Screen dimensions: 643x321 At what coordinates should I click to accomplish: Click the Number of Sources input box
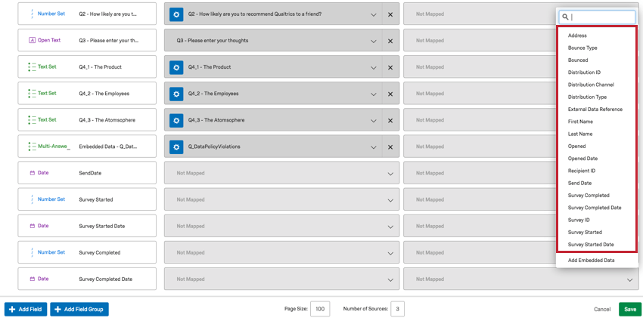coord(397,309)
